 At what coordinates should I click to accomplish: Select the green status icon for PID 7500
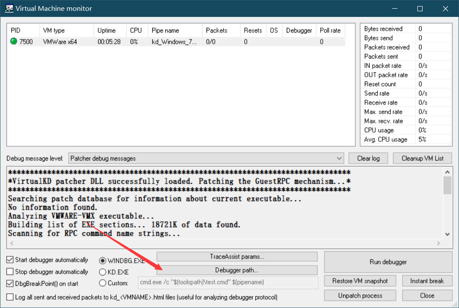13,41
